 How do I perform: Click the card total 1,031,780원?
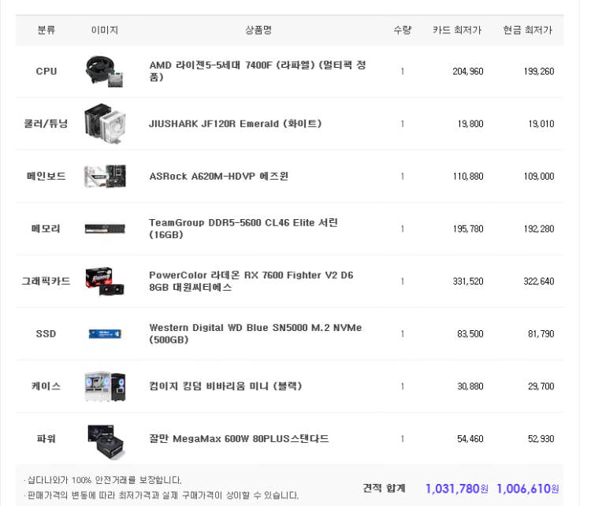[457, 489]
